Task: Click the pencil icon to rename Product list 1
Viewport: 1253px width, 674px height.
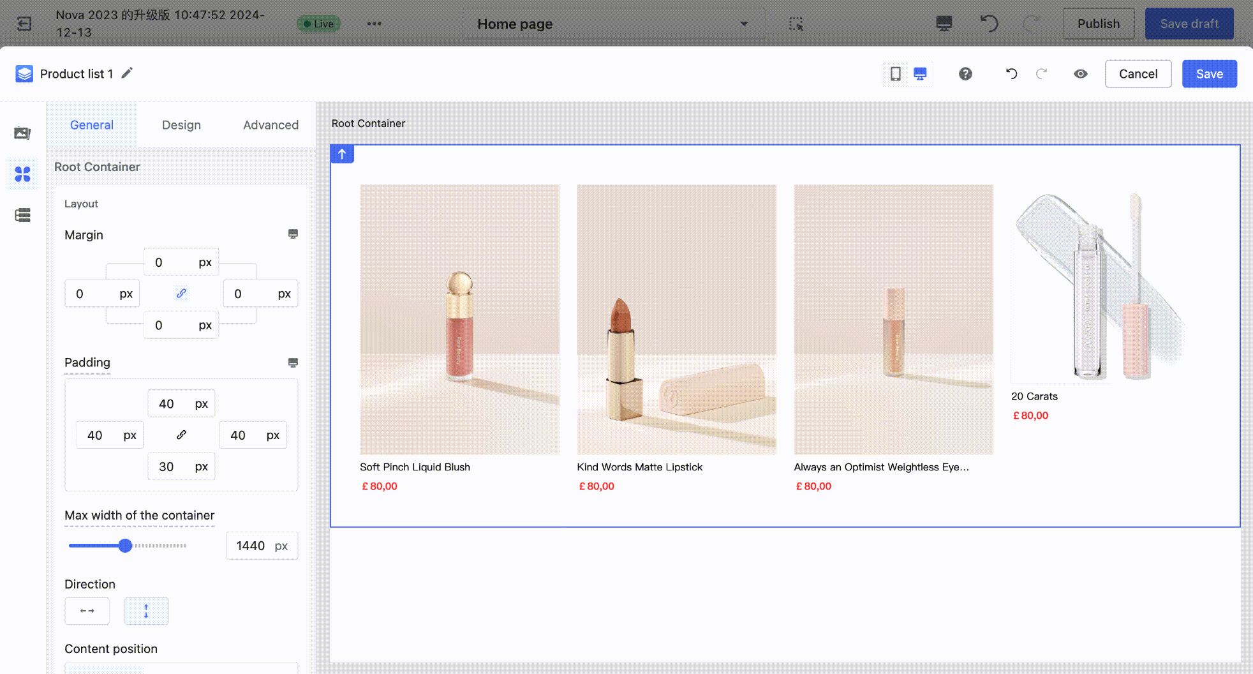Action: pyautogui.click(x=127, y=73)
